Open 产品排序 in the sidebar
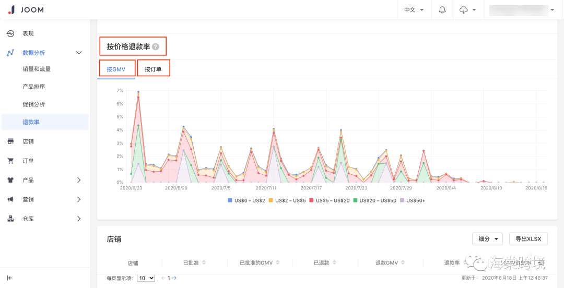 coord(34,87)
